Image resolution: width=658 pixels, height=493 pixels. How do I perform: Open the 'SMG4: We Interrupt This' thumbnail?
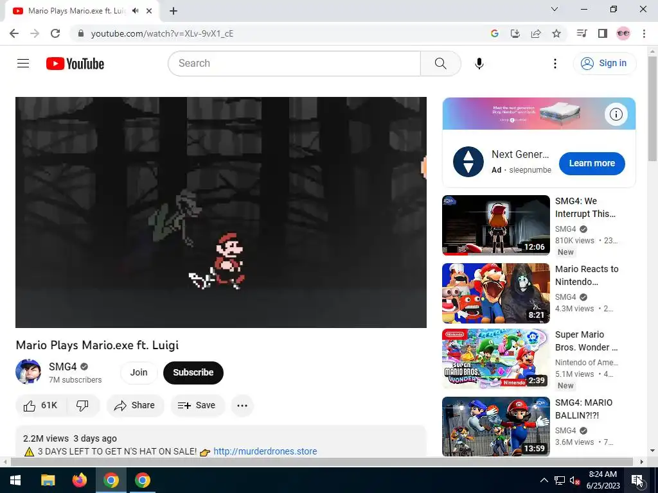pos(496,225)
